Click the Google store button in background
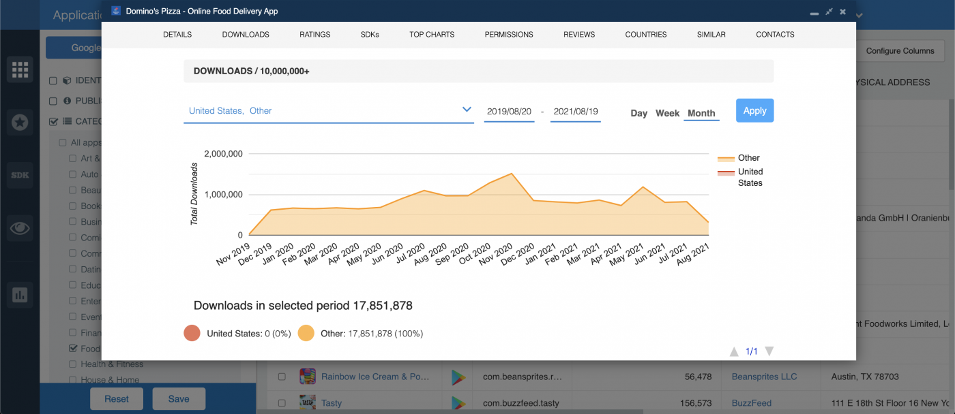Screen dimensions: 955x414 click(x=74, y=48)
